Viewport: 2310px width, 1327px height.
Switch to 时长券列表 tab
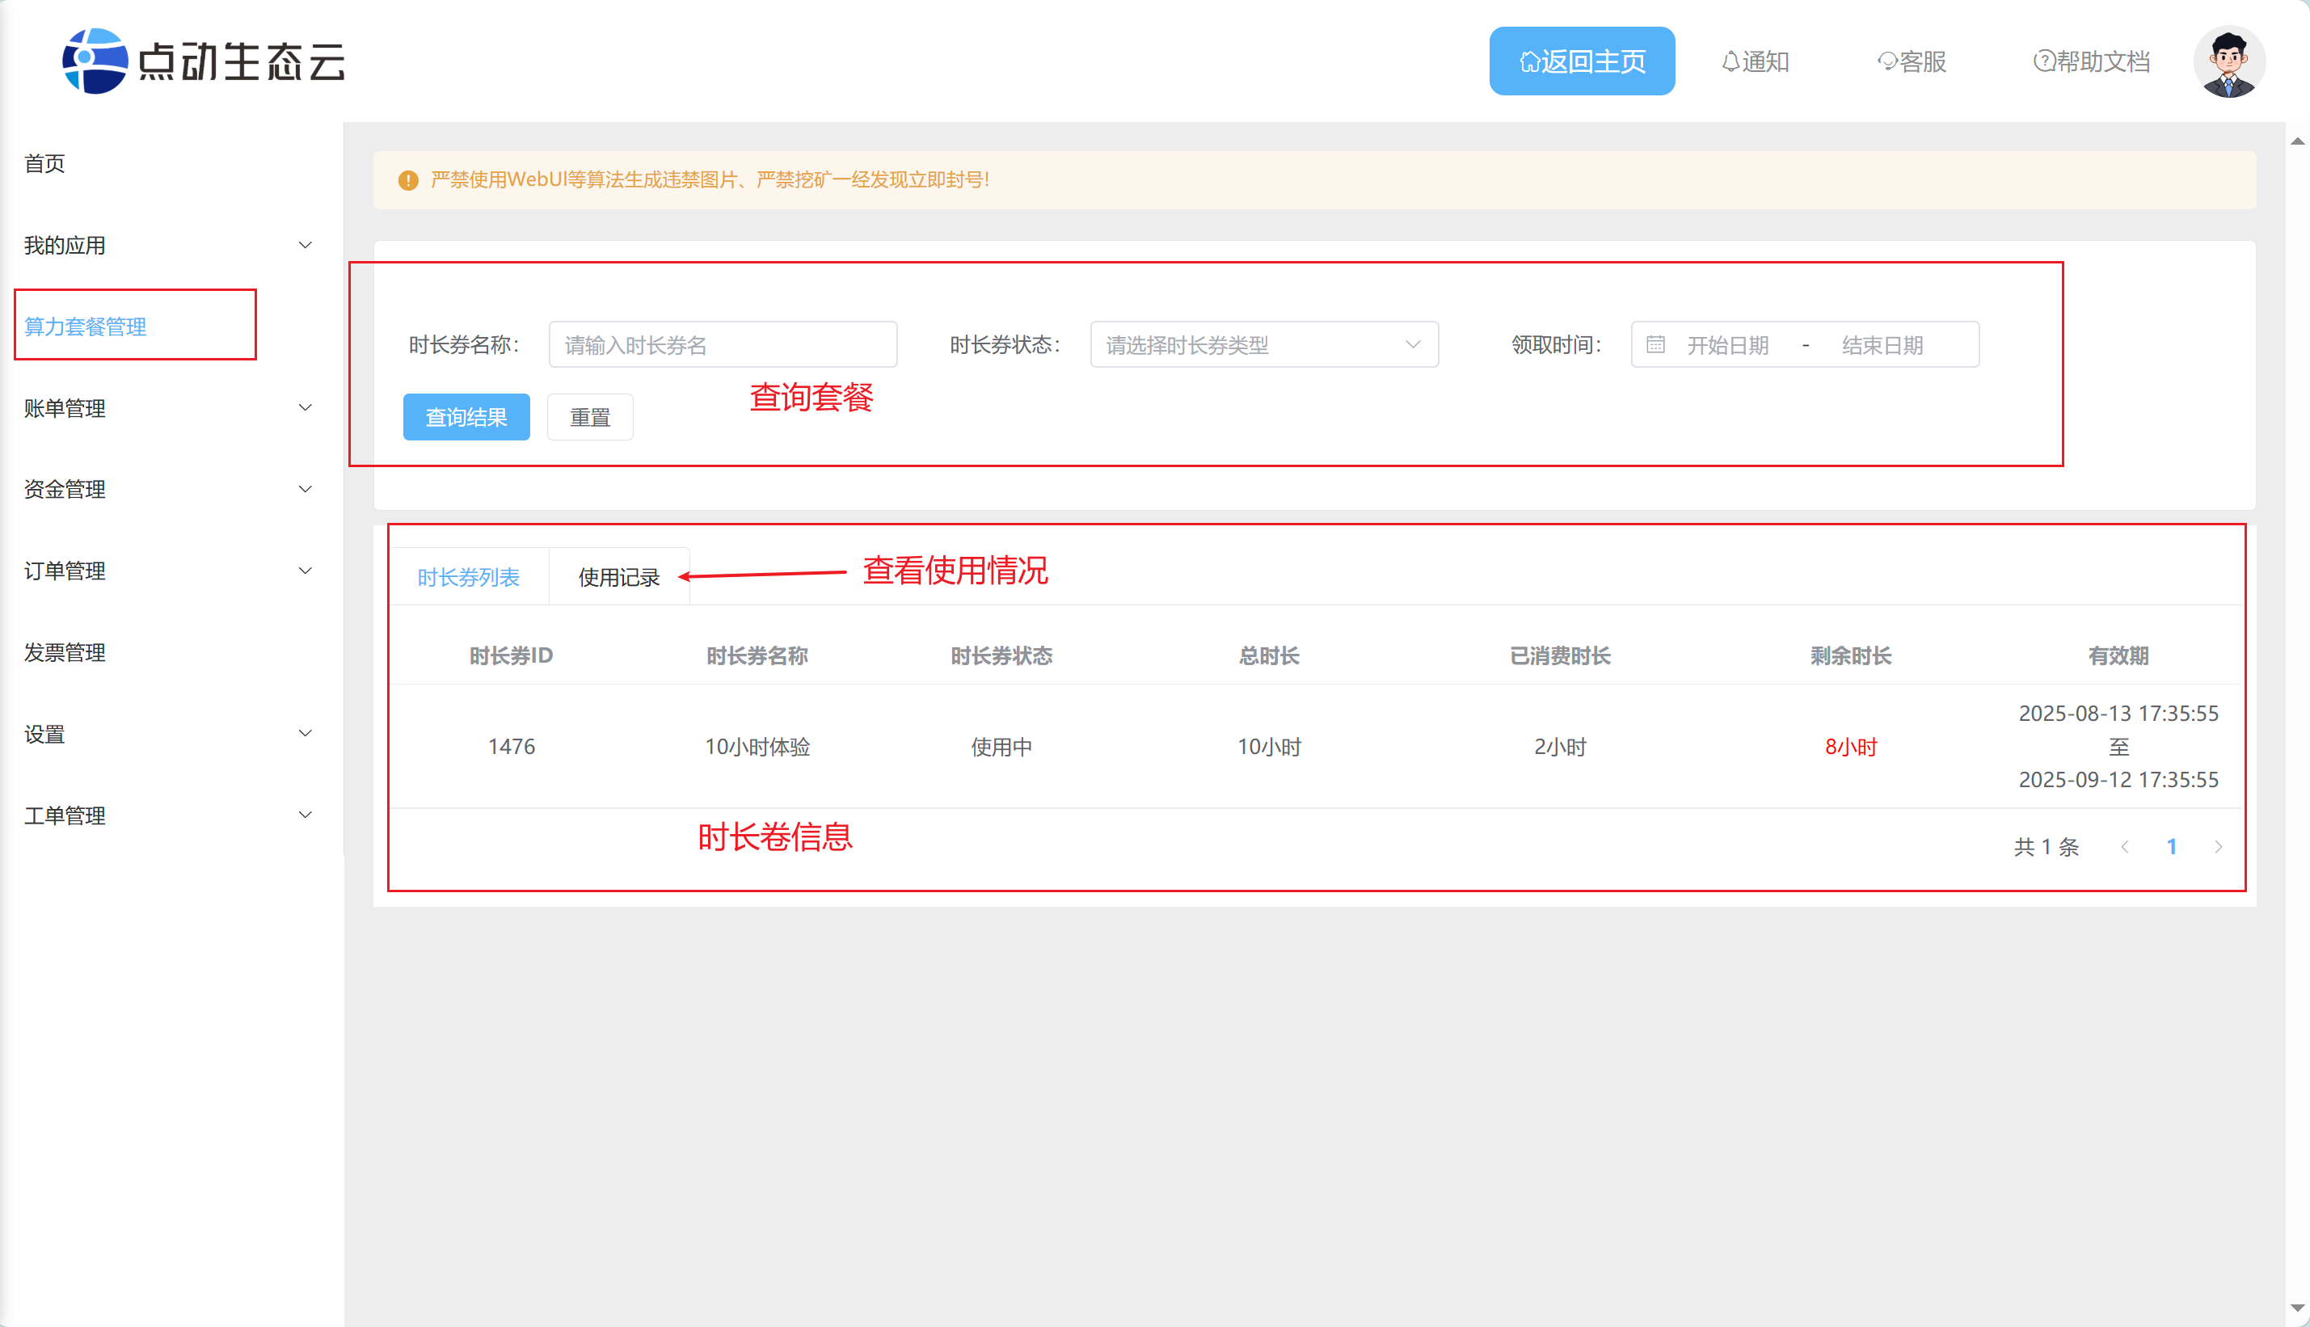tap(468, 577)
